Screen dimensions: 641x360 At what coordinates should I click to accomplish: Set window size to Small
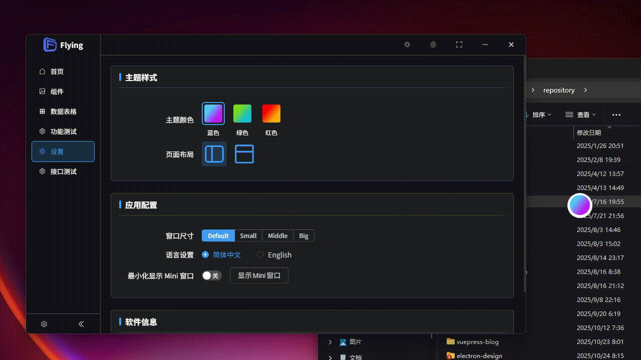248,235
